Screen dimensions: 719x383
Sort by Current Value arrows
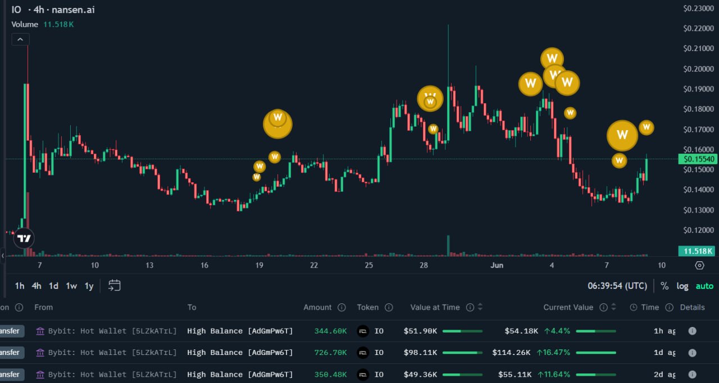[x=613, y=307]
